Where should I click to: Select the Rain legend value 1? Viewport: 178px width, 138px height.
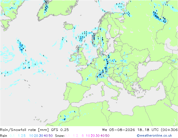19,136
